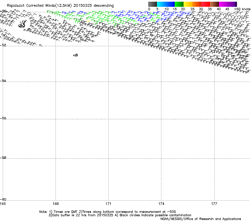
Task: Click the green 15-20 knots legend segment
Action: (179, 4)
